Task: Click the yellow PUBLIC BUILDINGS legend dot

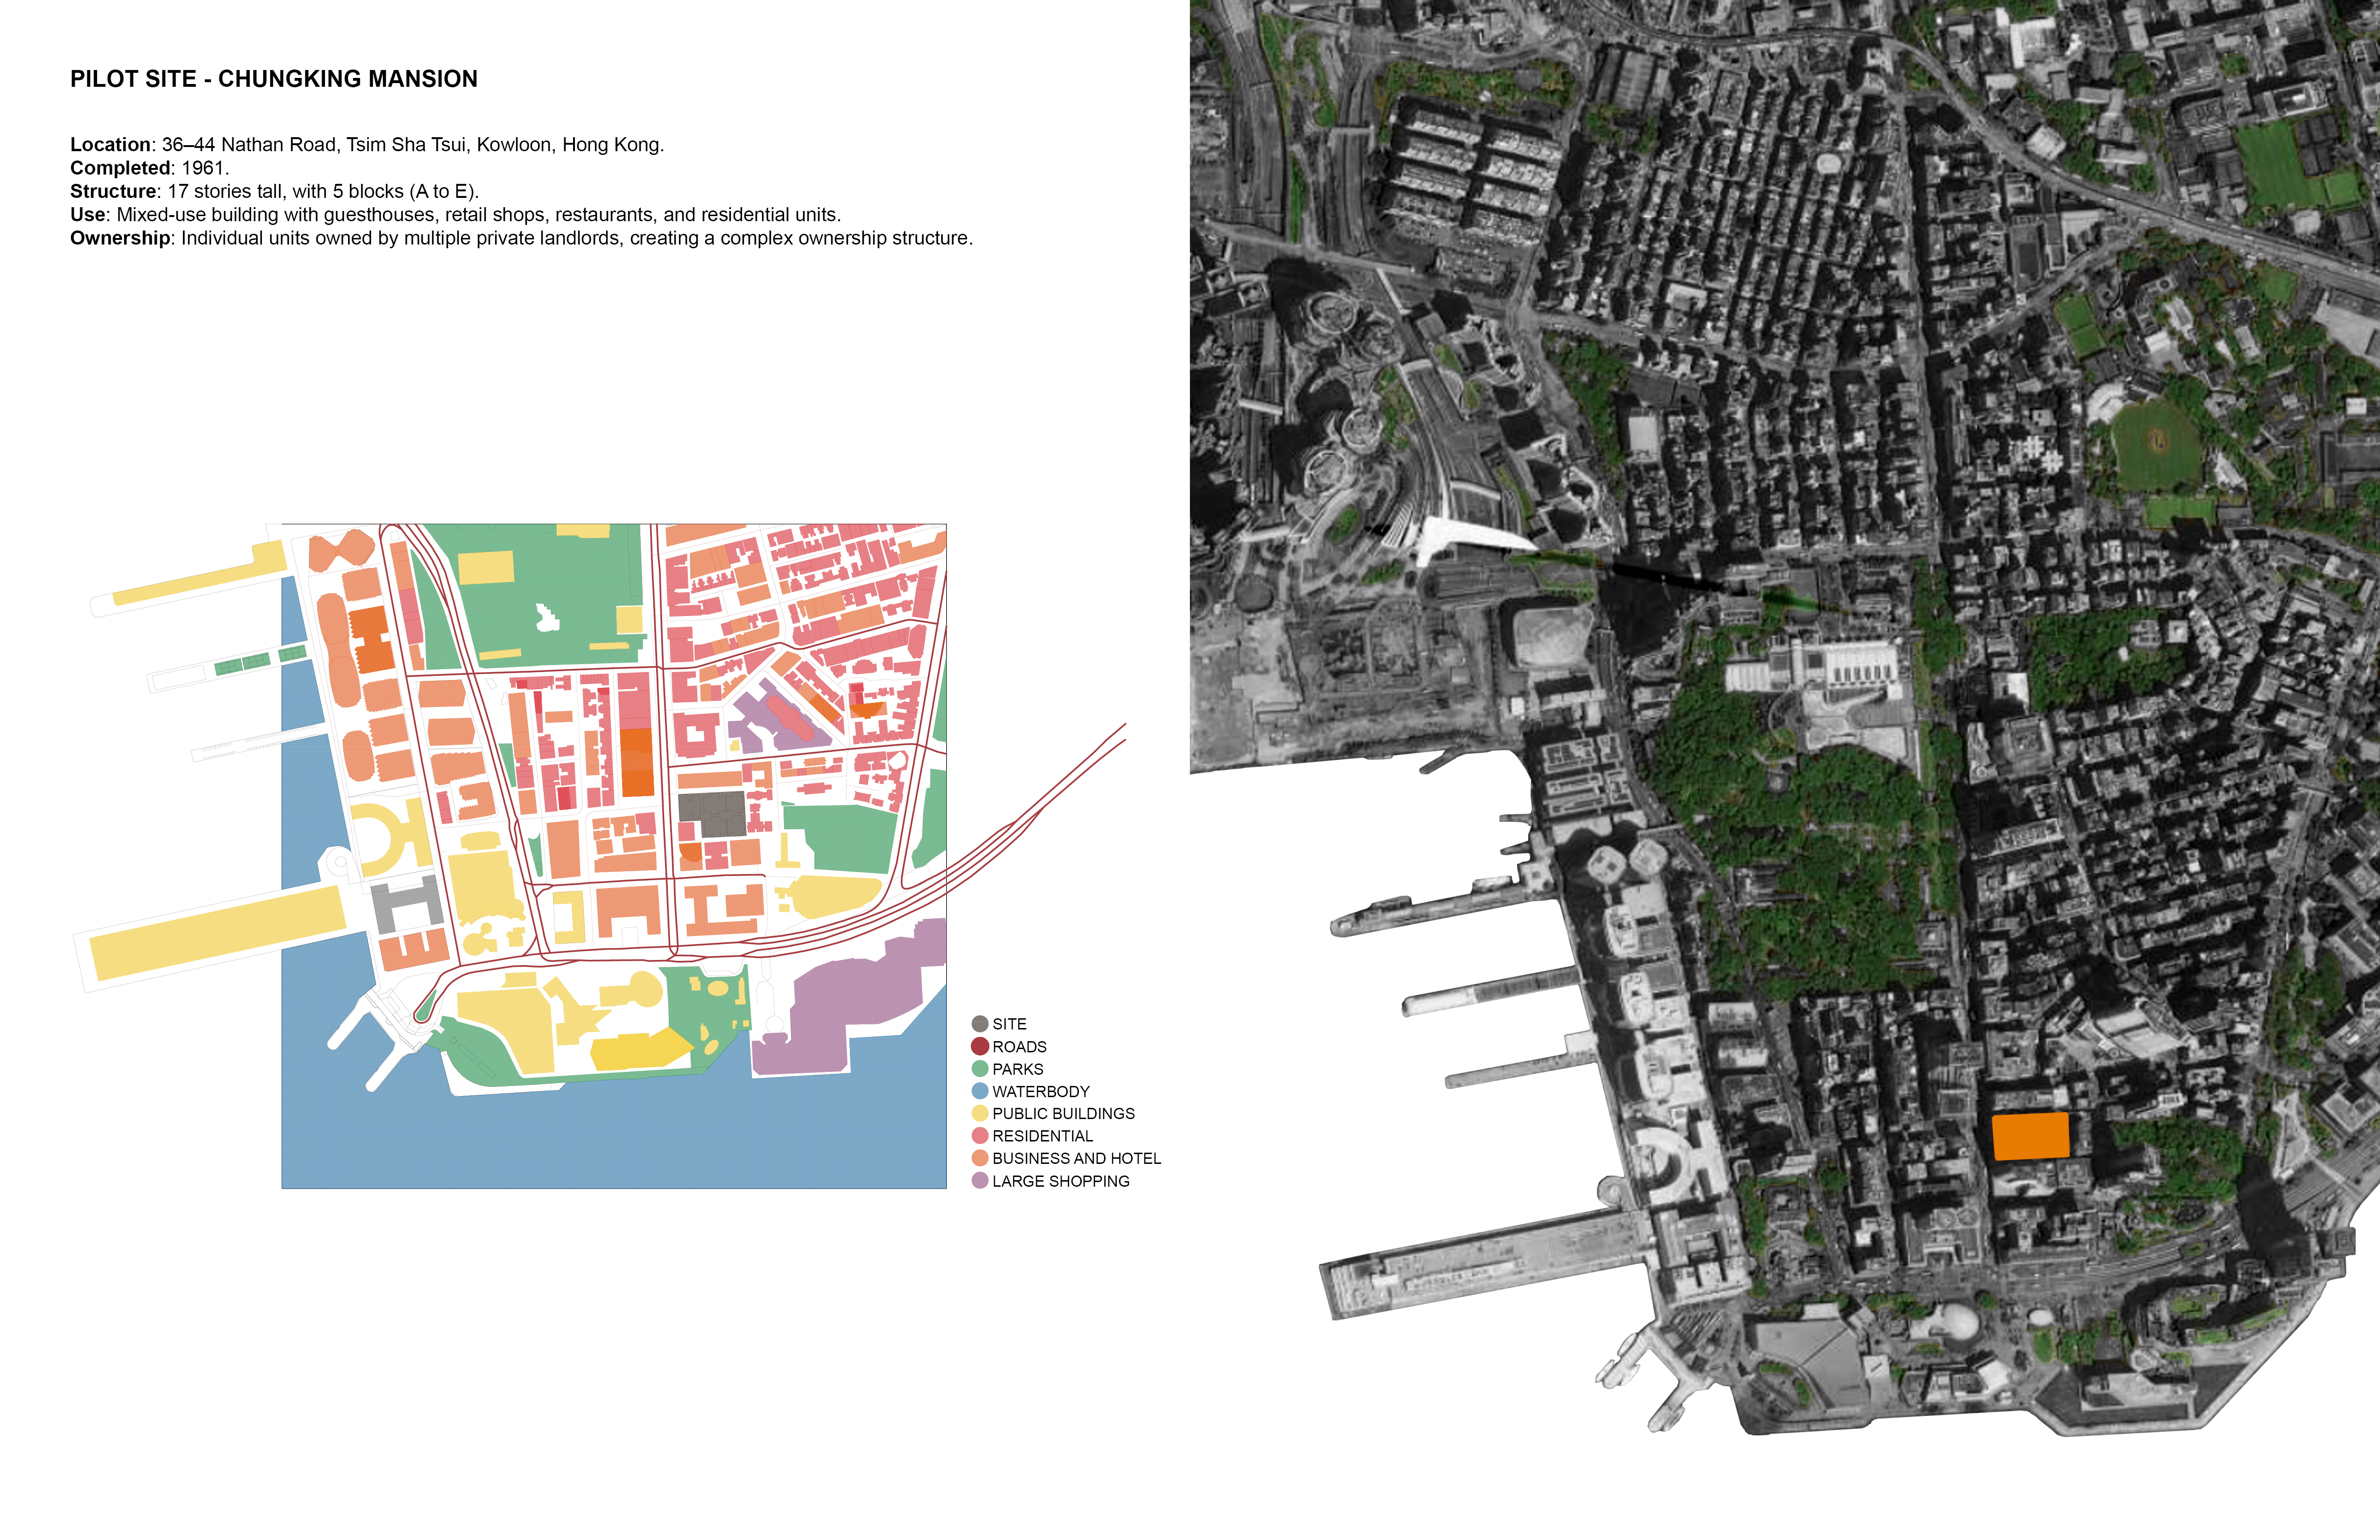Action: click(x=980, y=1113)
